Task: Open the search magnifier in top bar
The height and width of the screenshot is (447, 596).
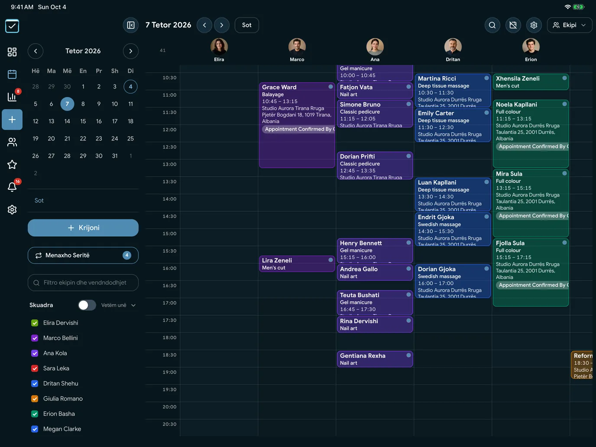Action: (x=492, y=25)
